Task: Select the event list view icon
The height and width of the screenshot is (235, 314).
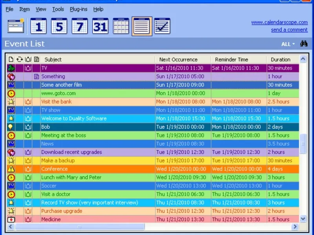Action: 142,26
